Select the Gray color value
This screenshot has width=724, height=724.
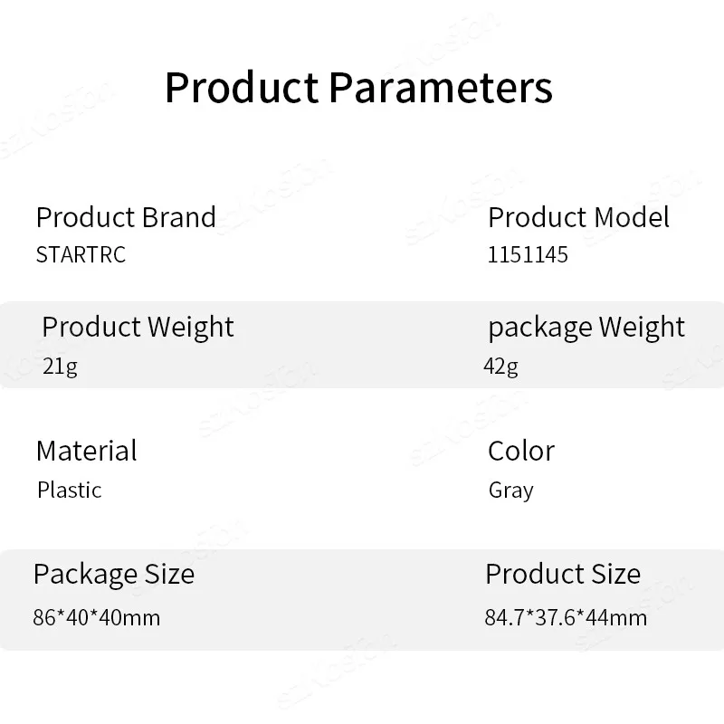(510, 490)
